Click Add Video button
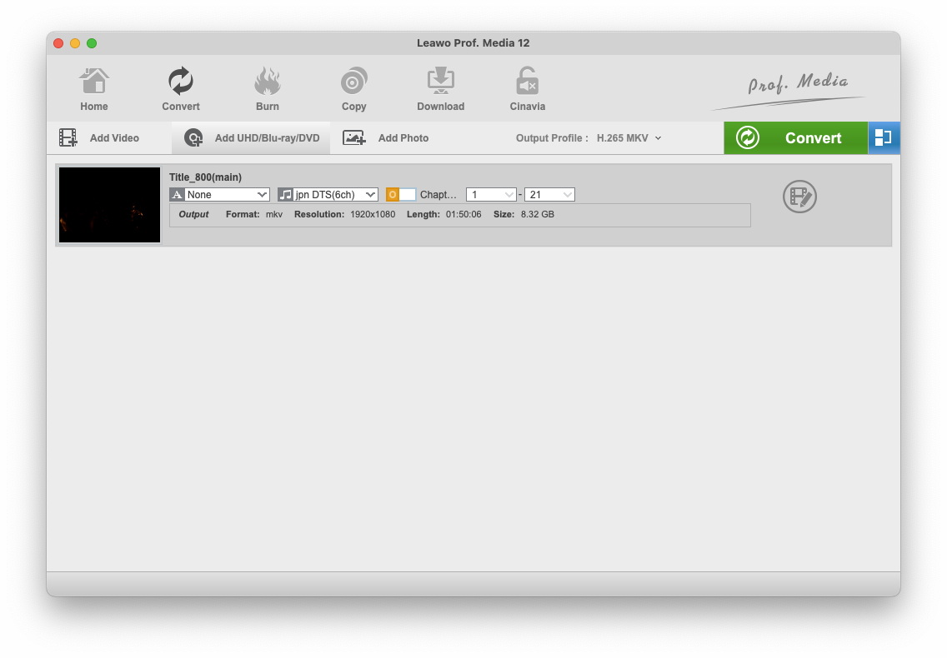This screenshot has width=947, height=658. [100, 138]
